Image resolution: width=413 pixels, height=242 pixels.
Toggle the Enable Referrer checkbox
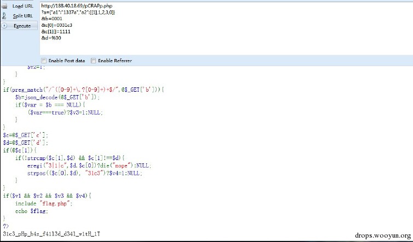93,61
